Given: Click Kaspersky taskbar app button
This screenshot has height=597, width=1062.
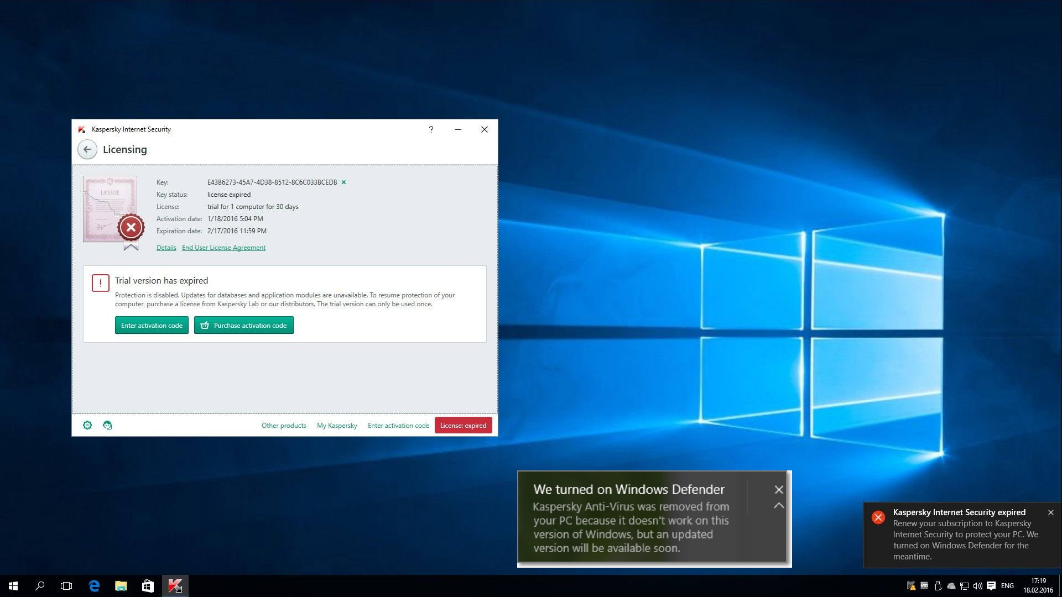Looking at the screenshot, I should [175, 586].
